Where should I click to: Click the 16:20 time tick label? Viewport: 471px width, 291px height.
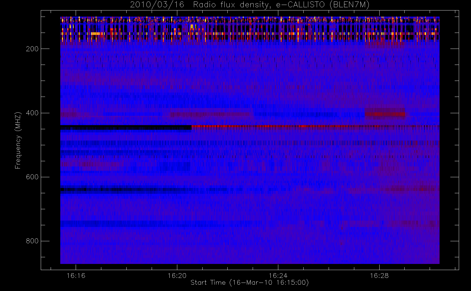click(177, 276)
